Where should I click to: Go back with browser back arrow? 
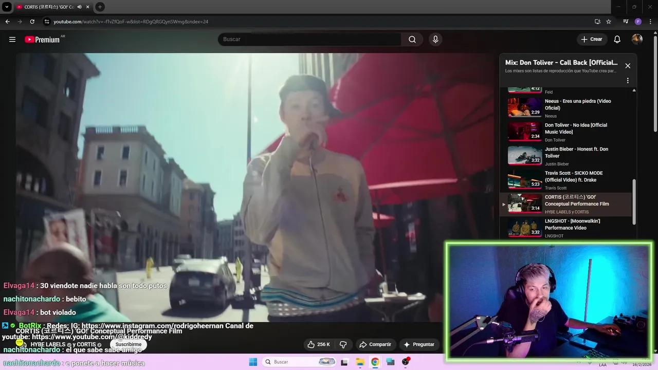coord(7,22)
